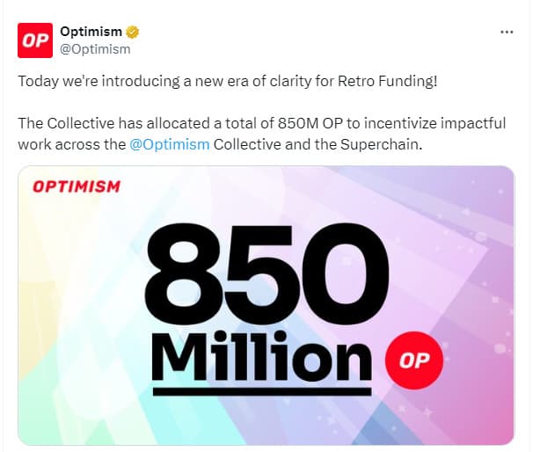This screenshot has height=452, width=533.
Task: Open the 850 Million OP image attachment
Action: pyautogui.click(x=266, y=305)
